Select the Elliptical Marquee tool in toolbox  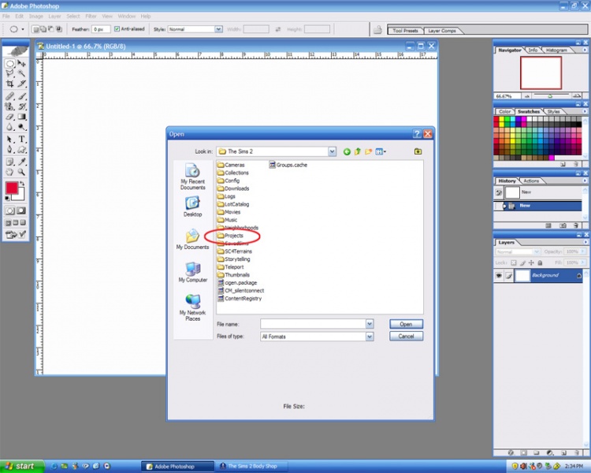click(x=9, y=63)
